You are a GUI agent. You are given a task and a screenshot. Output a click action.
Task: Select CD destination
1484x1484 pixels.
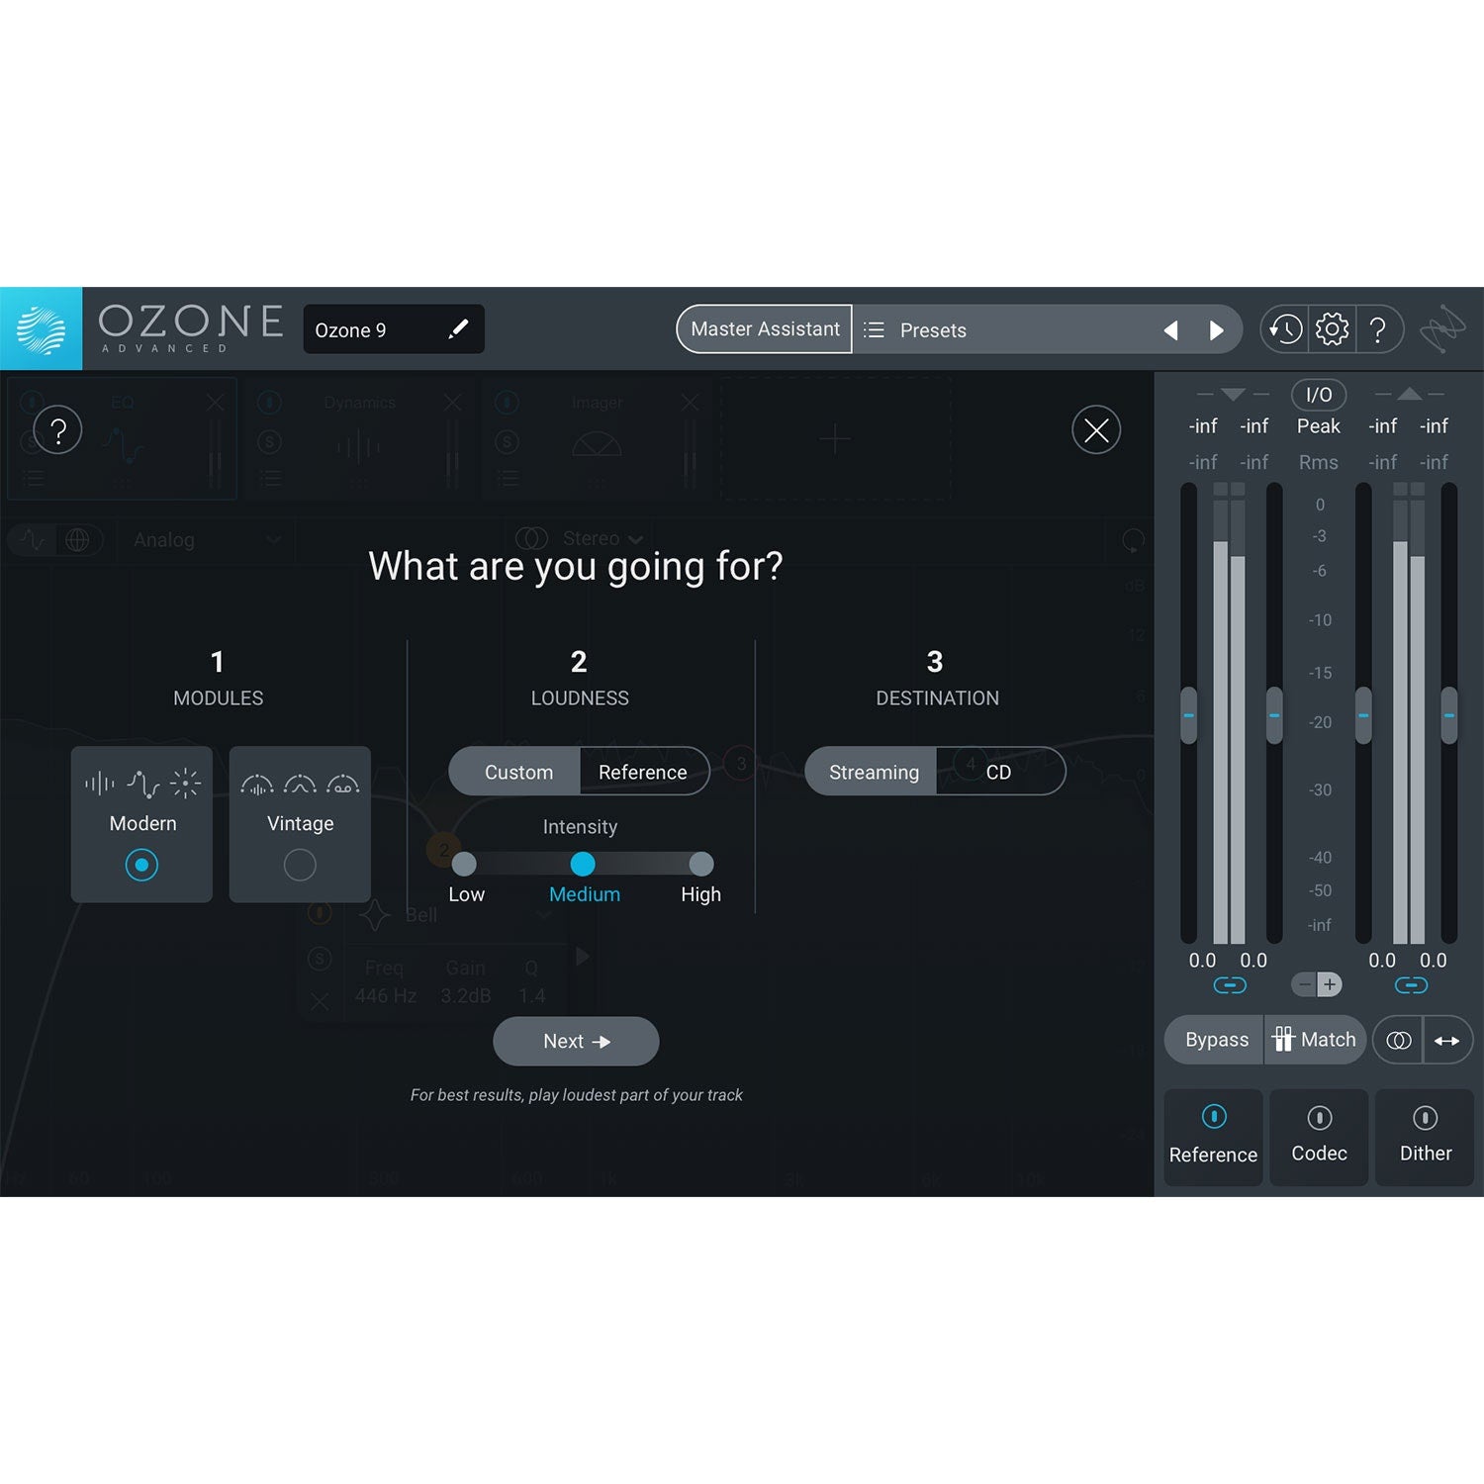pos(999,773)
